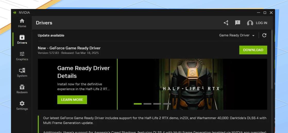Open the Home section in sidebar
Viewport: 288px width, 133px height.
[22, 23]
